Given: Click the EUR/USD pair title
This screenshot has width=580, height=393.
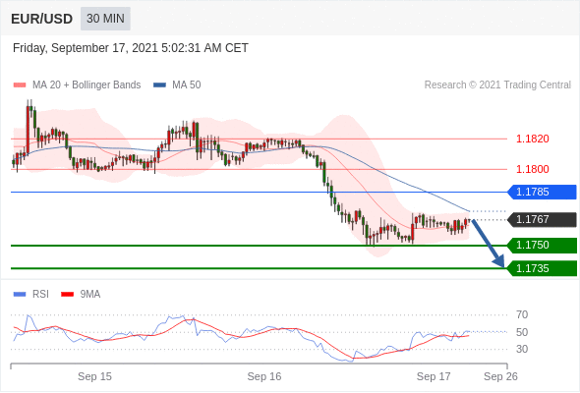Looking at the screenshot, I should tap(42, 19).
